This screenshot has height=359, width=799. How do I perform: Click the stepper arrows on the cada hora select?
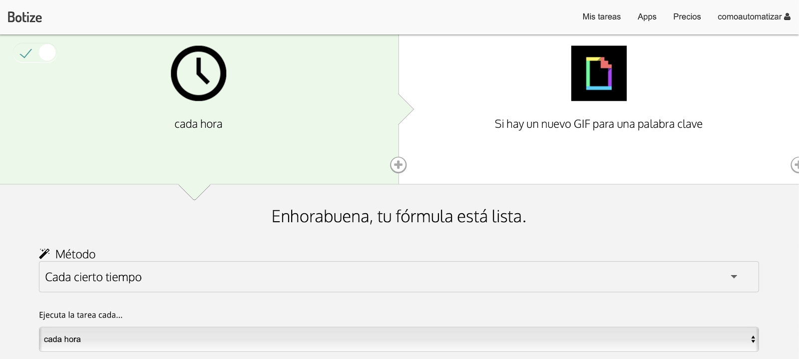753,340
